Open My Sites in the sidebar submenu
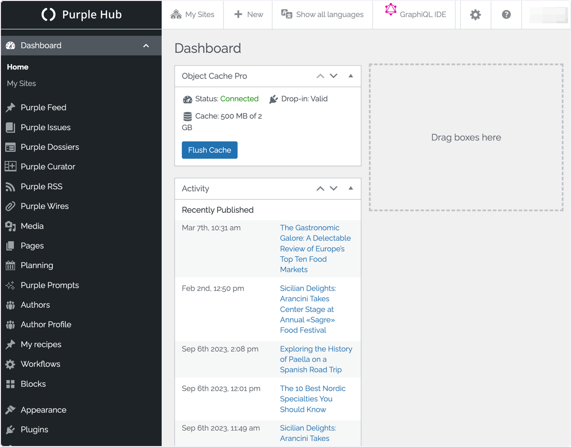 click(x=21, y=83)
